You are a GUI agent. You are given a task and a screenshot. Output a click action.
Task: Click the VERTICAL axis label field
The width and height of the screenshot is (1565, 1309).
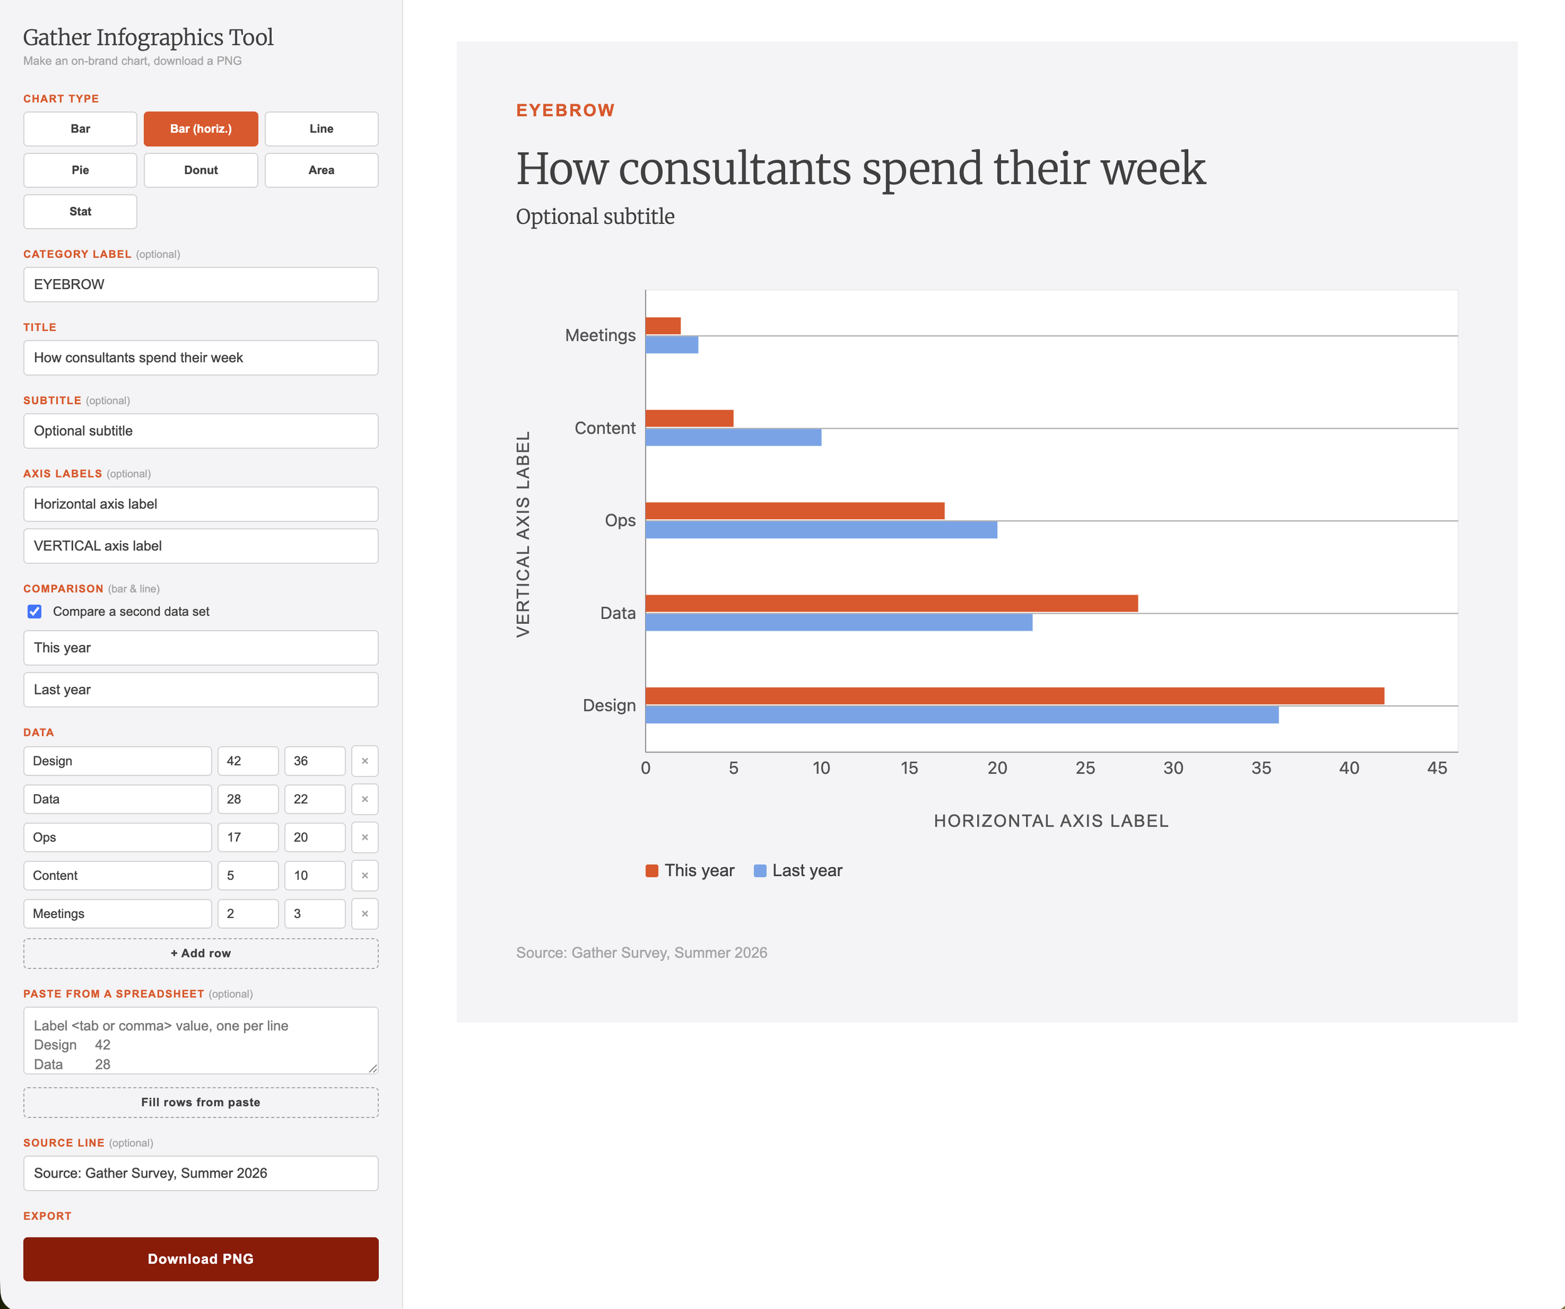[200, 546]
